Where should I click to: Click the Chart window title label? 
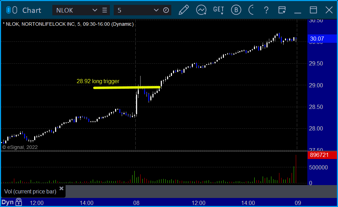click(x=32, y=10)
